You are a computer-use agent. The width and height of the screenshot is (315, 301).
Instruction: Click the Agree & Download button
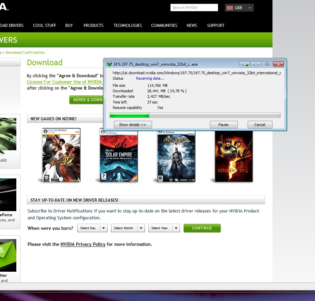click(86, 100)
